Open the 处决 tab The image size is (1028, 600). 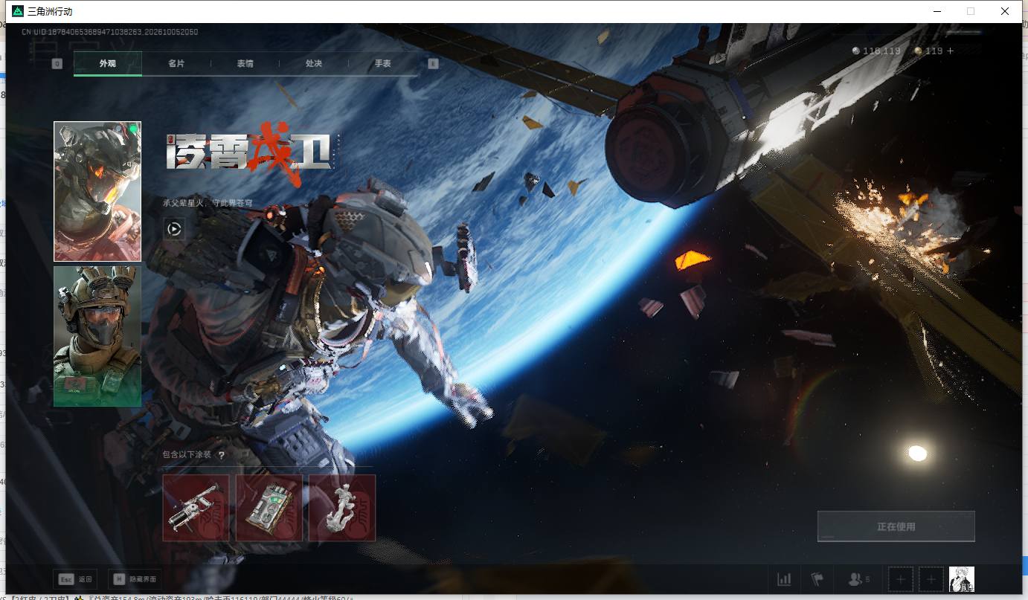coord(313,64)
